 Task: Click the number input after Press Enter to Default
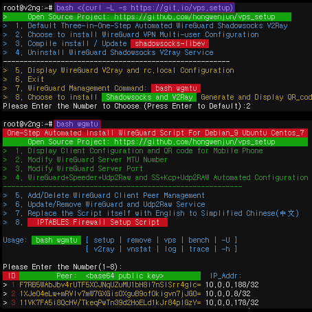click(248, 106)
